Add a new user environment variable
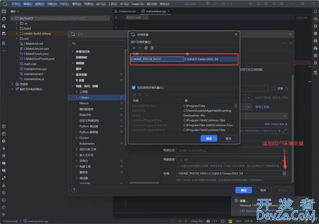The width and height of the screenshot is (319, 224). click(134, 48)
